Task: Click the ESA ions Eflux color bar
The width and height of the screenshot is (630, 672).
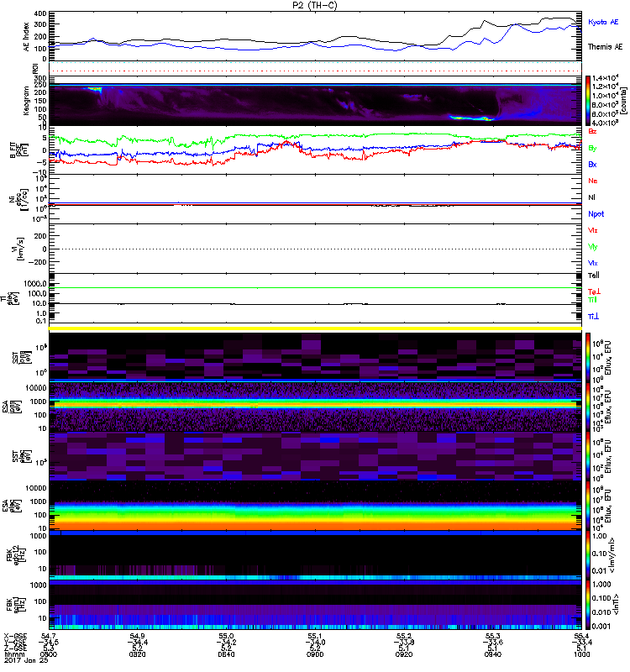Action: 588,407
